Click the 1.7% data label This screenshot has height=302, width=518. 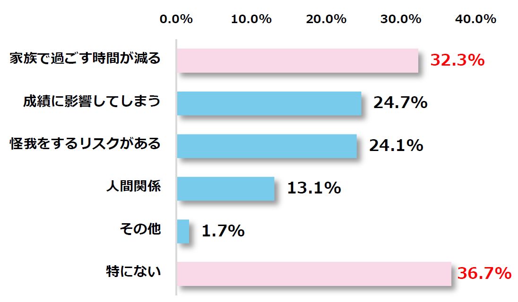click(223, 231)
